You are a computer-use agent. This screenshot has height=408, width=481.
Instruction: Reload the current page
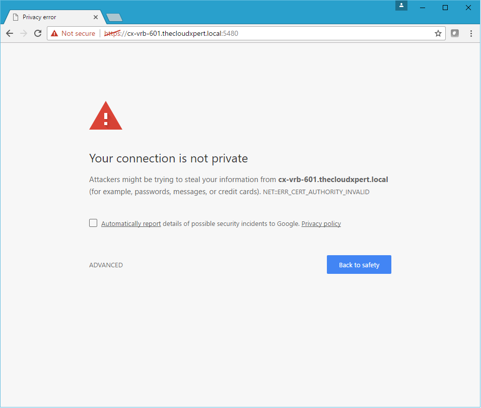[x=38, y=33]
